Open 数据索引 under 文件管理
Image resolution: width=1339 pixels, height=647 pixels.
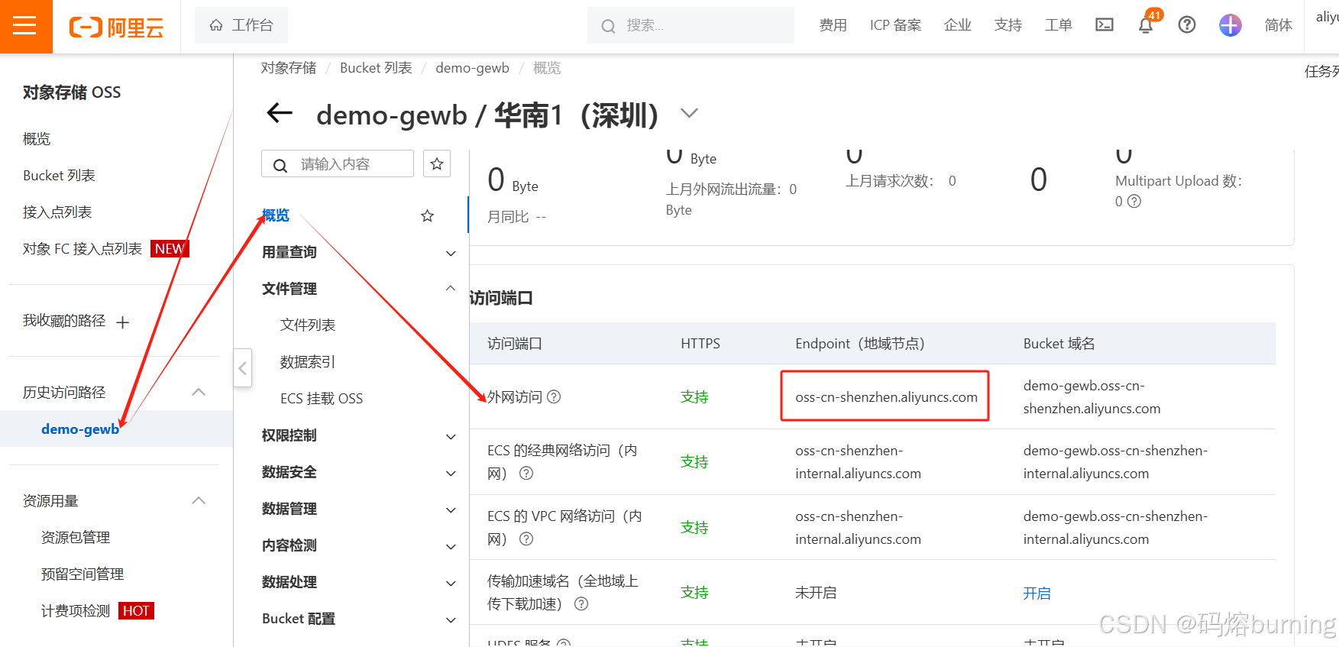[308, 362]
